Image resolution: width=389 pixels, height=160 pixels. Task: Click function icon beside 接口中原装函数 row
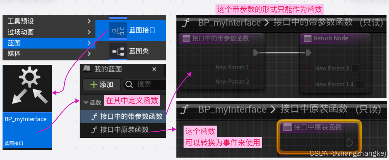click(94, 130)
